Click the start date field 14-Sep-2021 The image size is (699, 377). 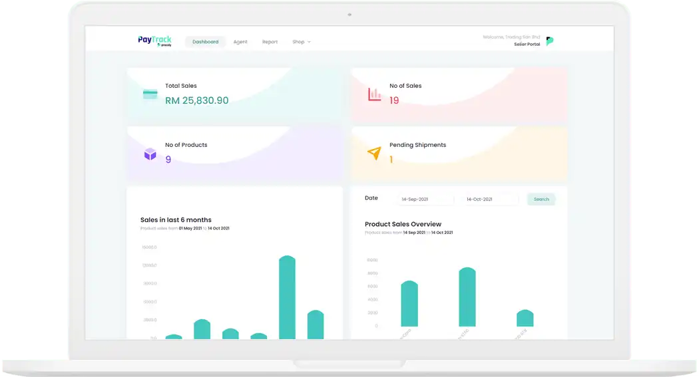point(425,199)
